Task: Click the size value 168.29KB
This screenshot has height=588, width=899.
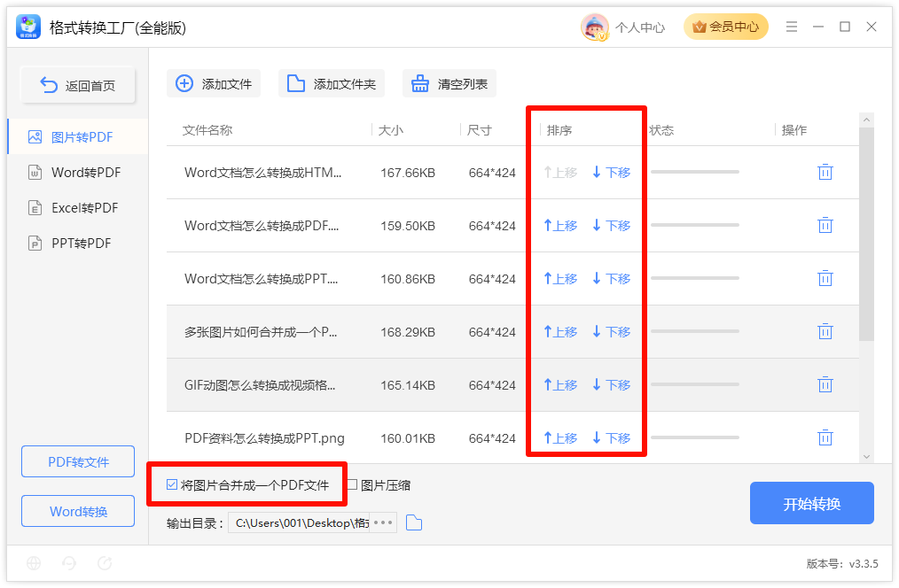Action: [408, 332]
